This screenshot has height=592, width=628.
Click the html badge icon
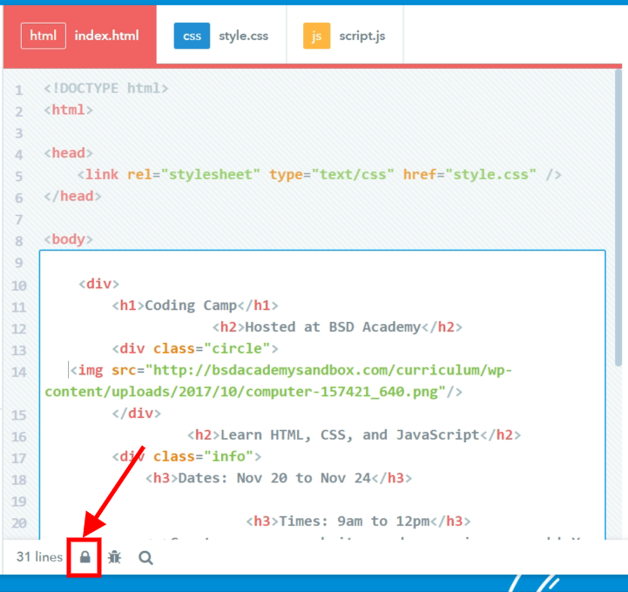pos(44,36)
